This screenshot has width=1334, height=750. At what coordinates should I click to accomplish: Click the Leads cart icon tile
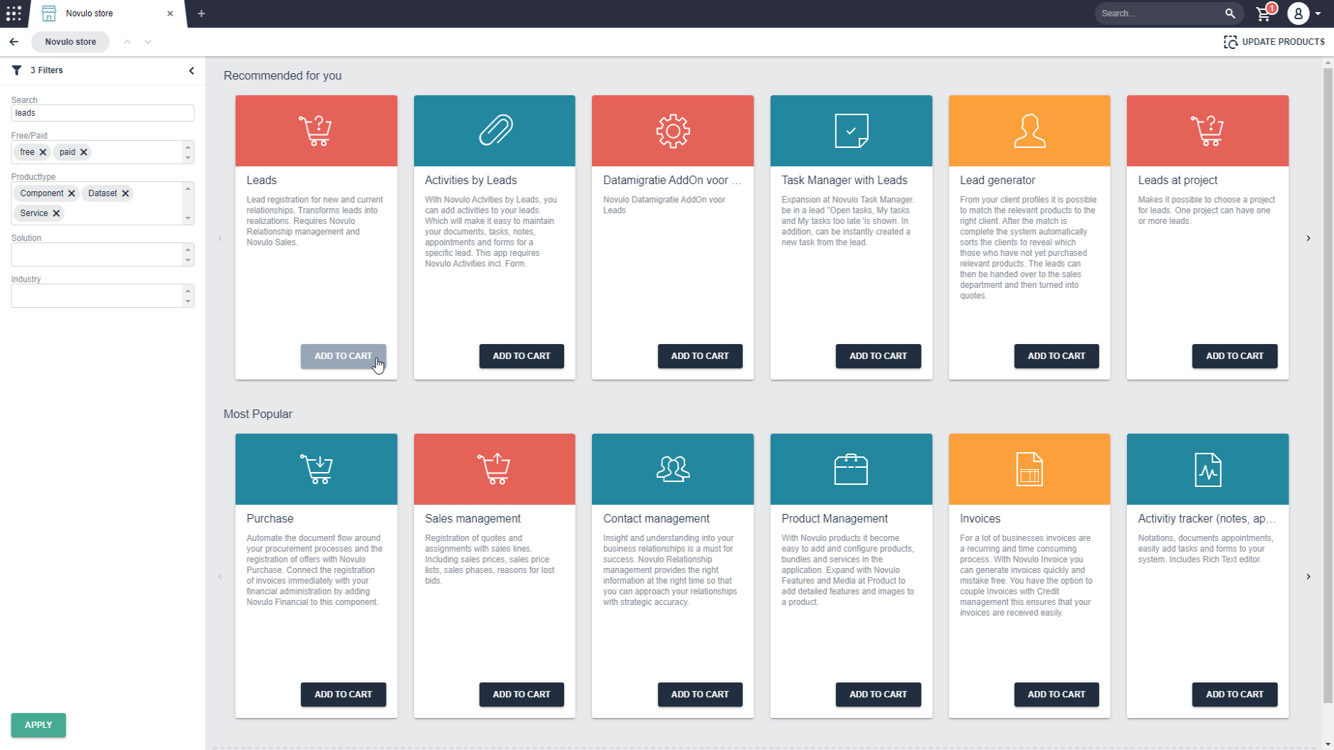click(316, 131)
